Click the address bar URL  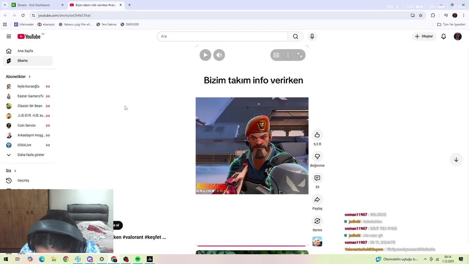click(64, 15)
